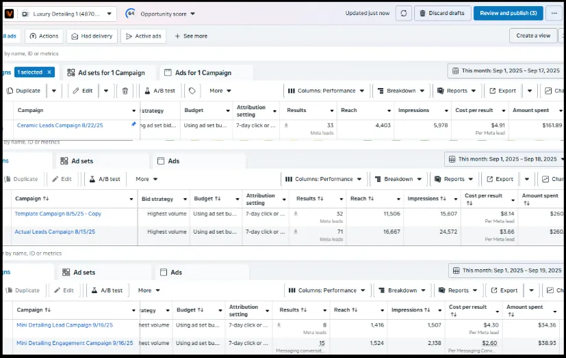Open date range ending Sep 19, 2025
This screenshot has height=358, width=566.
coord(506,271)
